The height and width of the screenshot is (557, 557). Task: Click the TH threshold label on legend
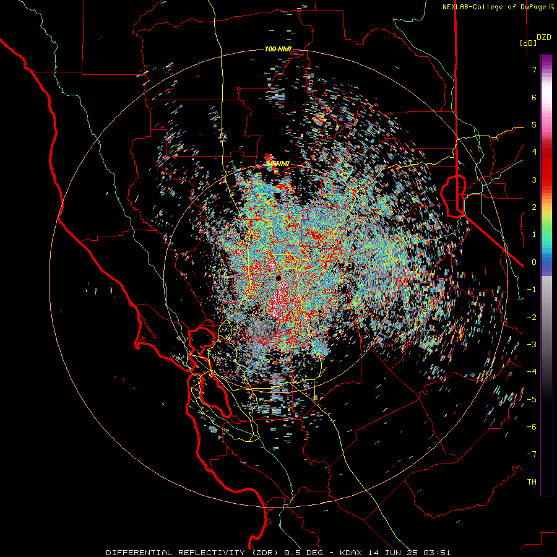[x=532, y=482]
